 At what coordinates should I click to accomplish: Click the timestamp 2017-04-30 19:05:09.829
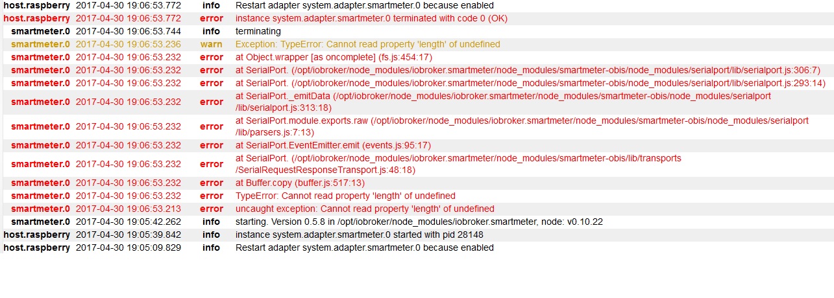click(x=129, y=247)
